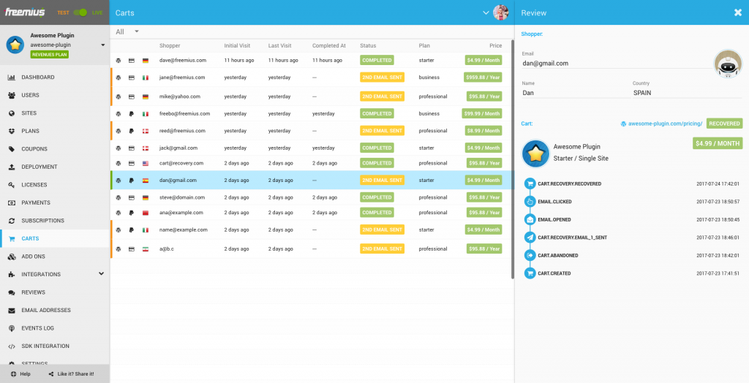This screenshot has width=749, height=383.
Task: Select the jane@freemius.com shopper
Action: [182, 77]
